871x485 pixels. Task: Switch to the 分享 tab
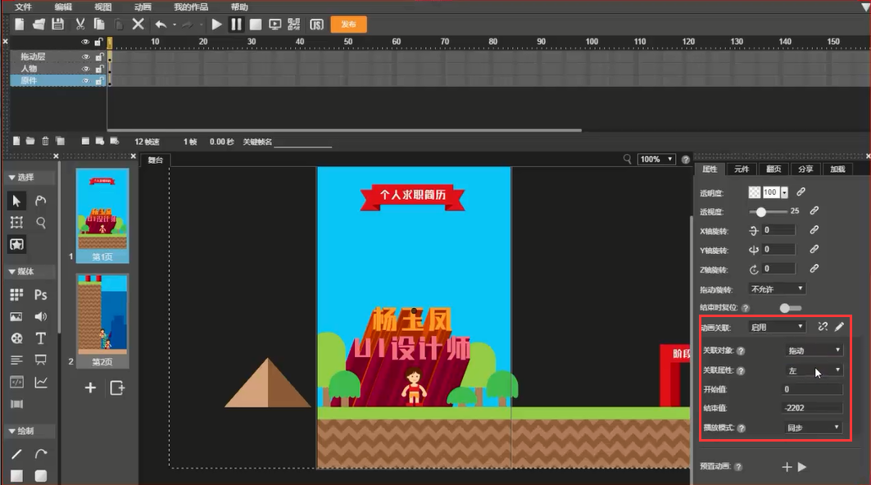[805, 169]
